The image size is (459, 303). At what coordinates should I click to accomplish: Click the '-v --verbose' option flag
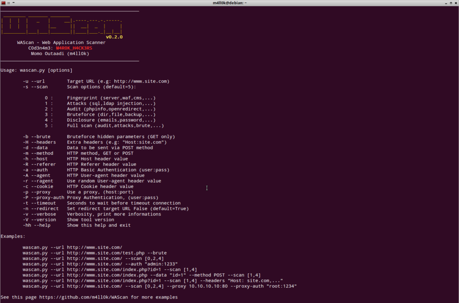pyautogui.click(x=39, y=214)
